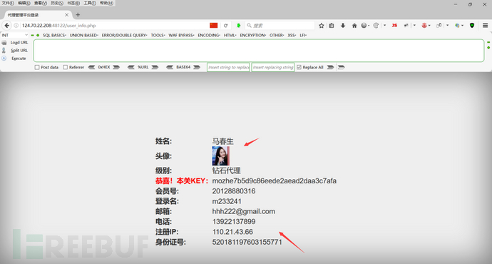The height and width of the screenshot is (264, 492).
Task: Close the 代理管理平台登录 tab
Action: 66,15
